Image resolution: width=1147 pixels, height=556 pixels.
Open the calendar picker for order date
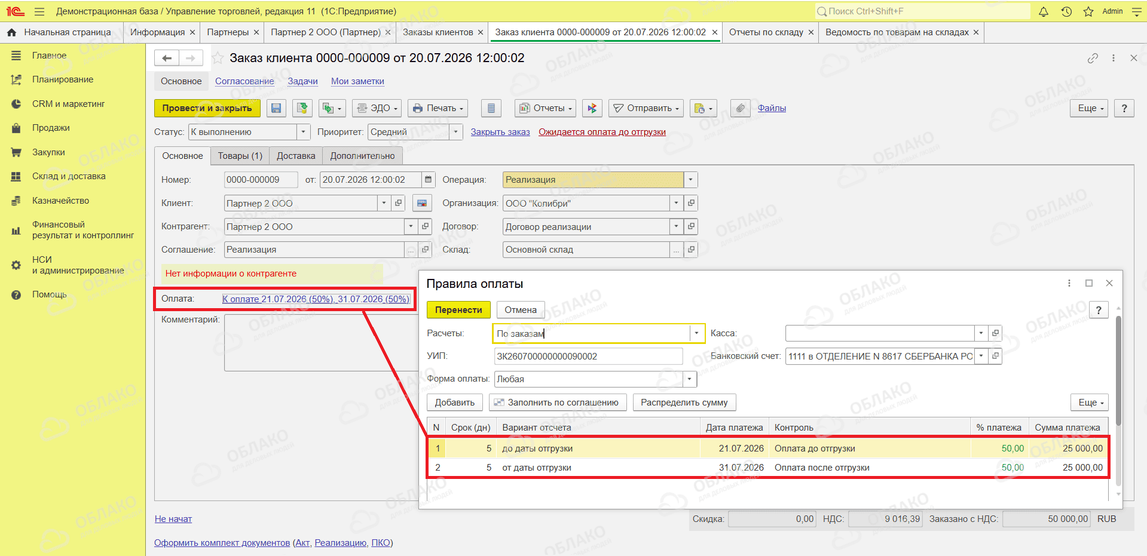point(428,180)
